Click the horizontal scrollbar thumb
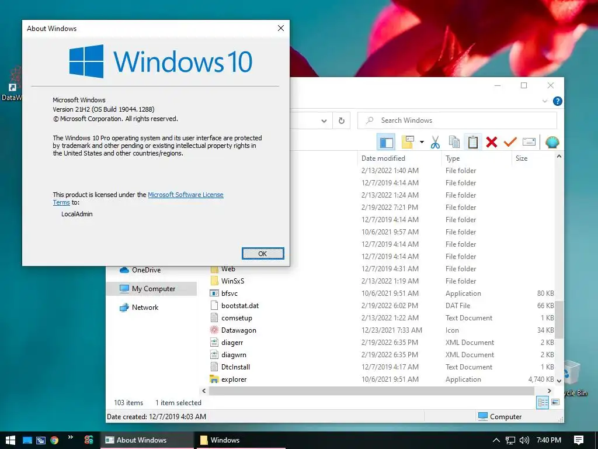598x449 pixels. pyautogui.click(x=371, y=391)
